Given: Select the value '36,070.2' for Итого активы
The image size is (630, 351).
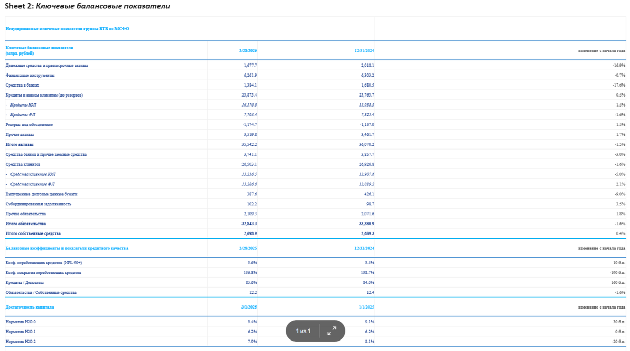Looking at the screenshot, I should pos(366,144).
